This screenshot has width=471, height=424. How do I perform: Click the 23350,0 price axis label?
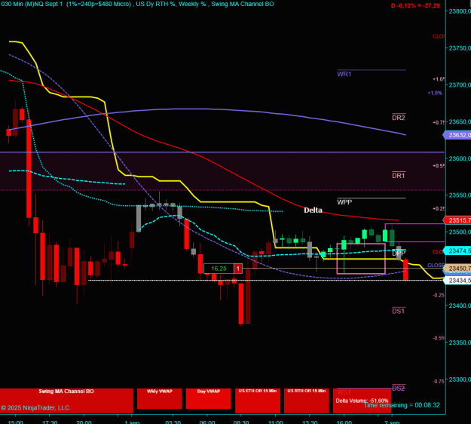(x=460, y=343)
